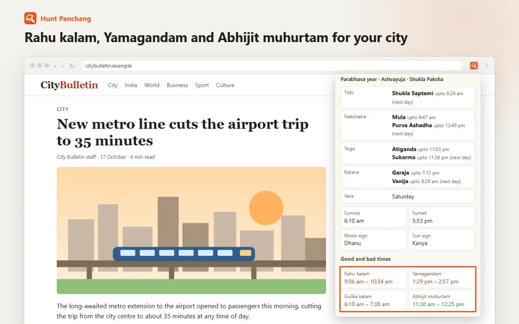
Task: Select the Tithi Shukla Saptami row
Action: [408, 97]
